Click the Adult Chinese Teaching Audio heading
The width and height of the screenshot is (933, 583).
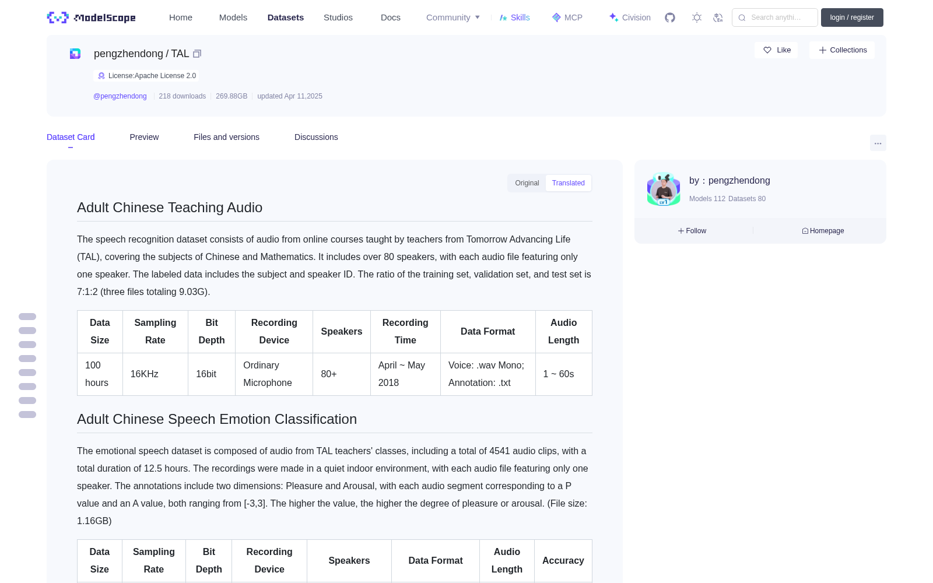pyautogui.click(x=170, y=208)
